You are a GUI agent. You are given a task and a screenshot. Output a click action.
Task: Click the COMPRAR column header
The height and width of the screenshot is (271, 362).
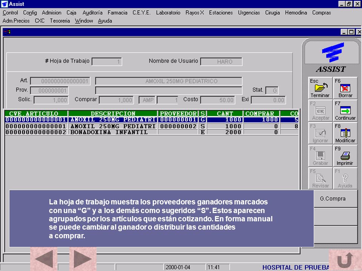coord(261,114)
